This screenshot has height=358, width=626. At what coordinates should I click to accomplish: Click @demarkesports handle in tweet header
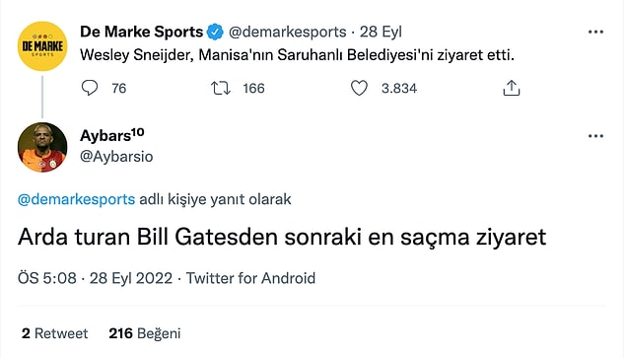pyautogui.click(x=288, y=32)
